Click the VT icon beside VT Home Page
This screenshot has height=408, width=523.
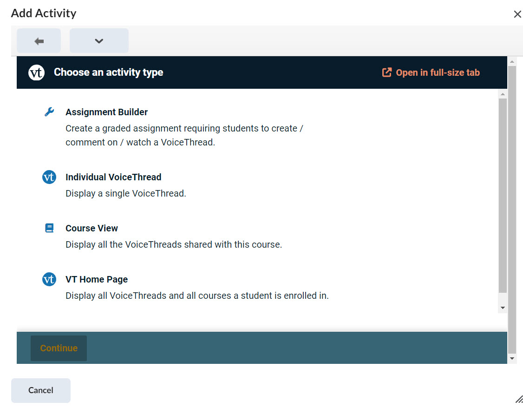click(49, 279)
